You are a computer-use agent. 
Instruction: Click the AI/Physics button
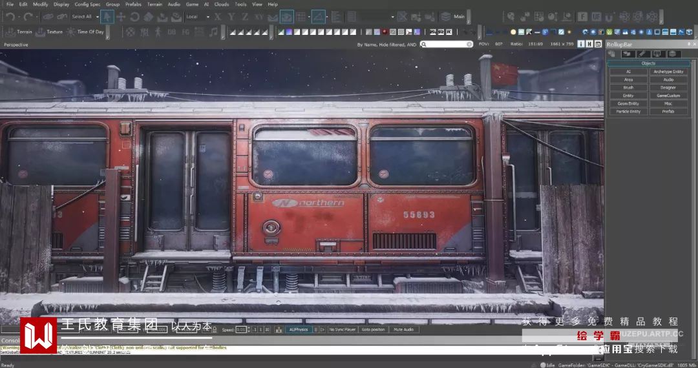[x=298, y=329]
